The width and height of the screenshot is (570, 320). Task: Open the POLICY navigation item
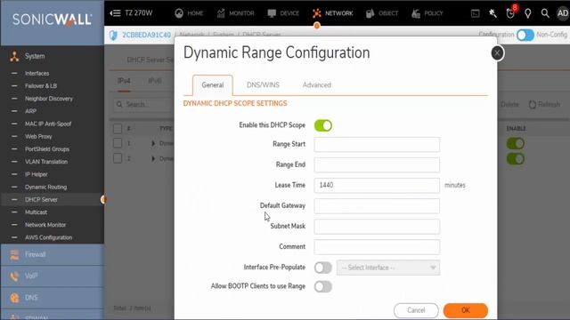coord(427,13)
